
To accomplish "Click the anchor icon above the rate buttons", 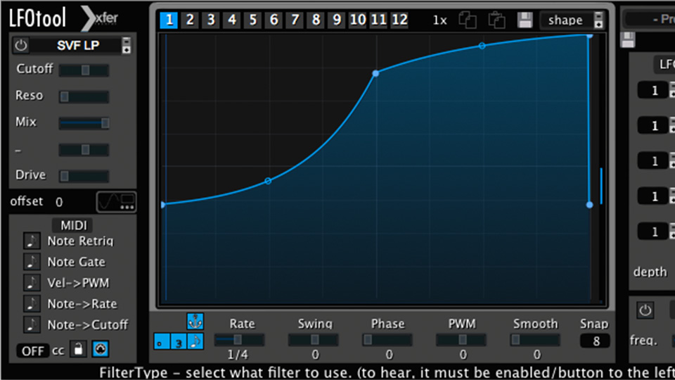I will point(195,322).
